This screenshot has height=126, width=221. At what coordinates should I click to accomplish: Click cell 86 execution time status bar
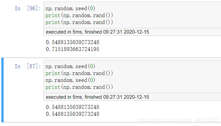(x=132, y=32)
